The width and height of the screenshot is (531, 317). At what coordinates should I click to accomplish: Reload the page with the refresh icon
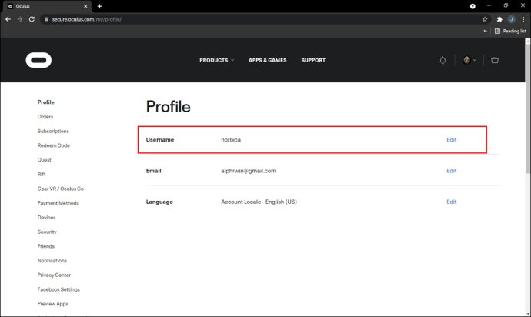(32, 19)
